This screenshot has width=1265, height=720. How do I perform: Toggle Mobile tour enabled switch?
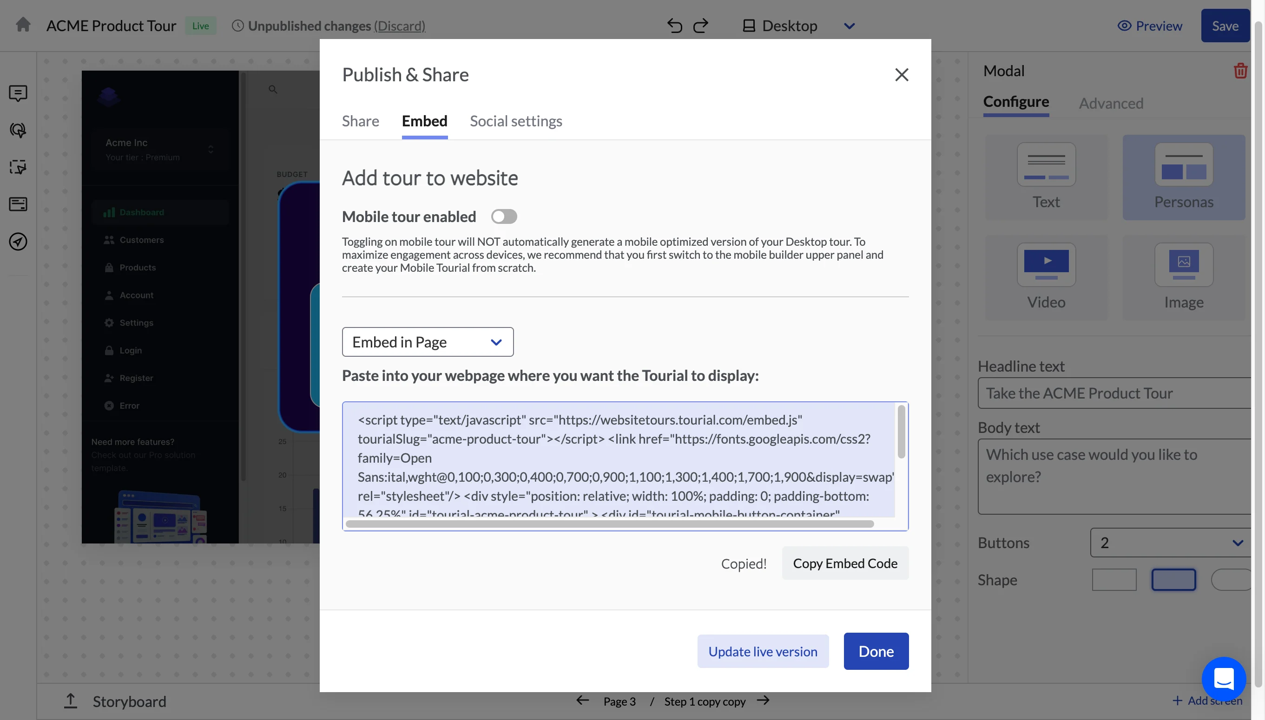point(504,216)
